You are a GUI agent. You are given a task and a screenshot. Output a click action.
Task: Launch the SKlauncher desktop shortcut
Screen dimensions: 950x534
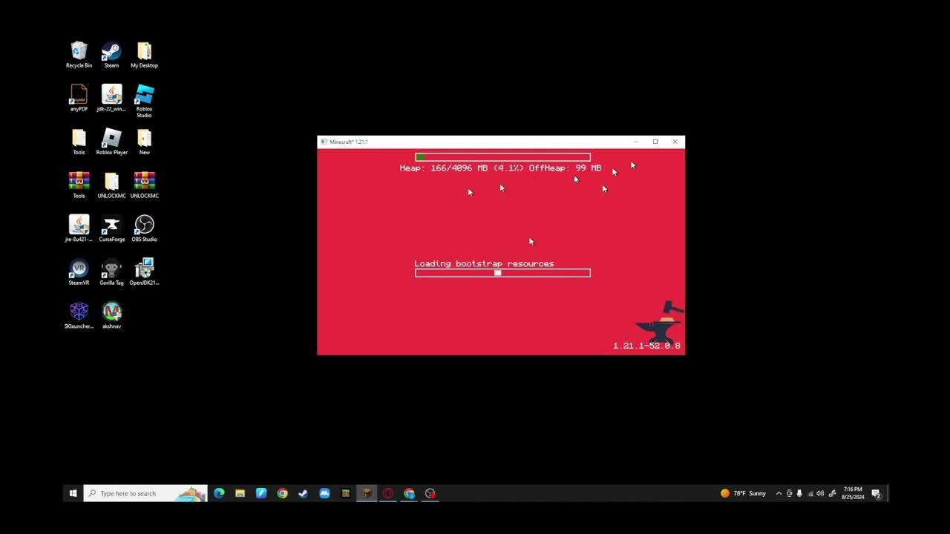pos(79,315)
